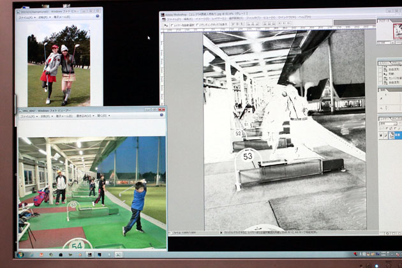402x268 pixels.
Task: Open Photoshop ヘルプ(H) menu
Action: coord(304,17)
